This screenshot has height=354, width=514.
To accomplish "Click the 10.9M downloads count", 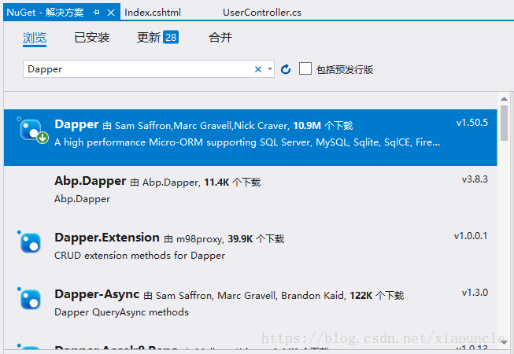I will pyautogui.click(x=307, y=126).
